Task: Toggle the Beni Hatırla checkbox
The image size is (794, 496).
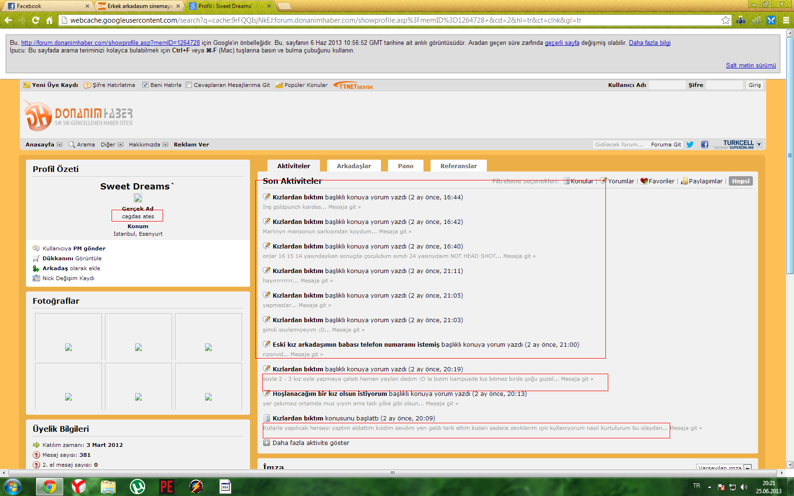Action: pos(146,85)
